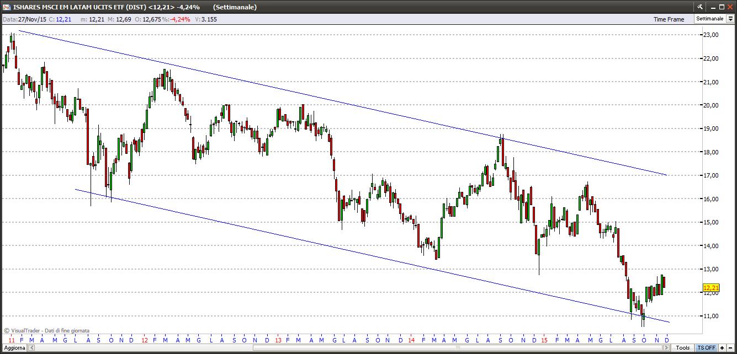Click the pin/hammer icon in title bar
Viewport: 737px width, 354px height.
(700, 7)
